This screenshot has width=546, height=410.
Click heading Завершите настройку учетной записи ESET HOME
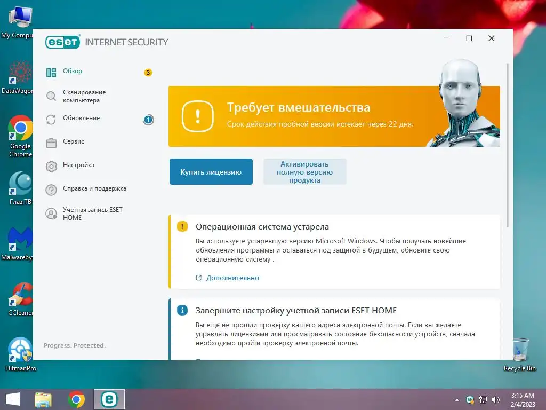(296, 310)
